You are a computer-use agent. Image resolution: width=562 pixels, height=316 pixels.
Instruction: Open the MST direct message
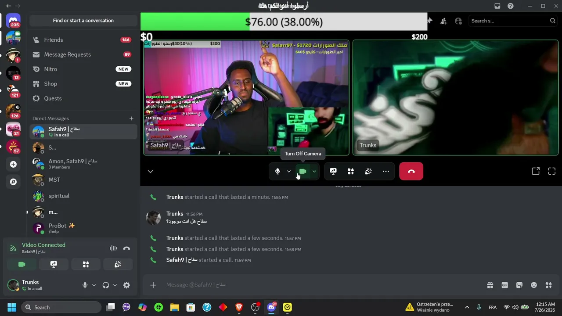coord(83,180)
